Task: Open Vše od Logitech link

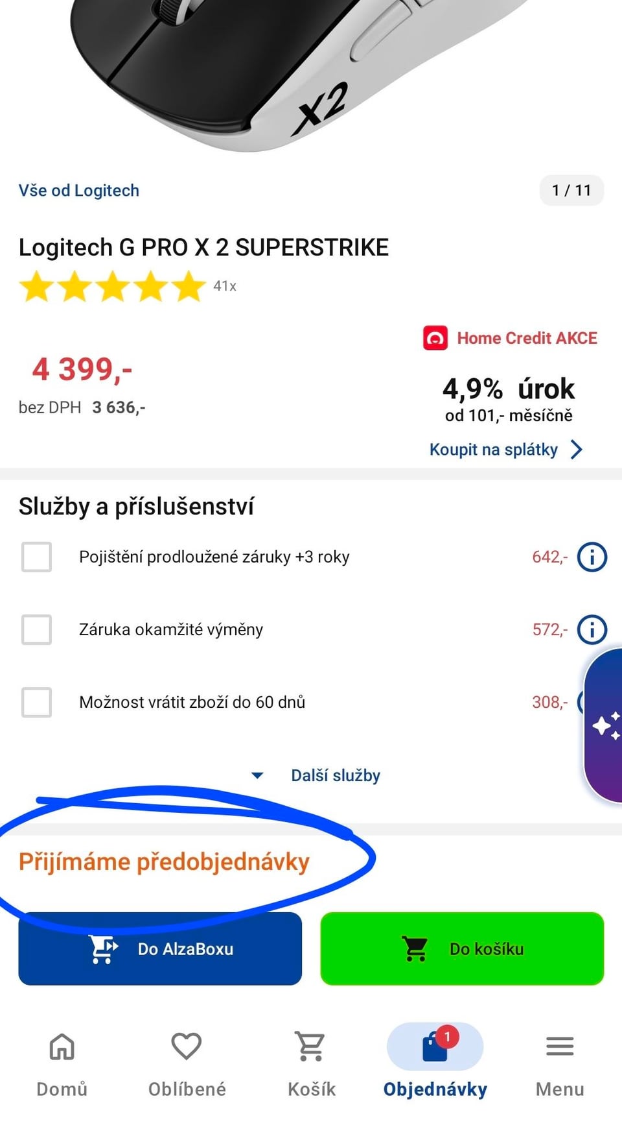Action: pos(79,190)
